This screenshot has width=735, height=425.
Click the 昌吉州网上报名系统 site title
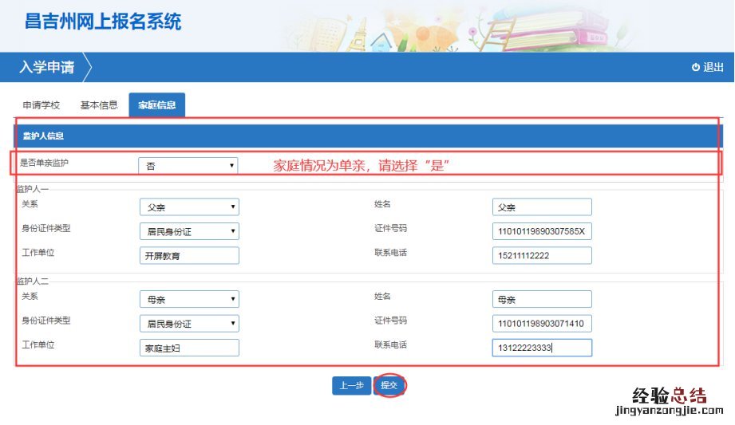click(x=103, y=22)
